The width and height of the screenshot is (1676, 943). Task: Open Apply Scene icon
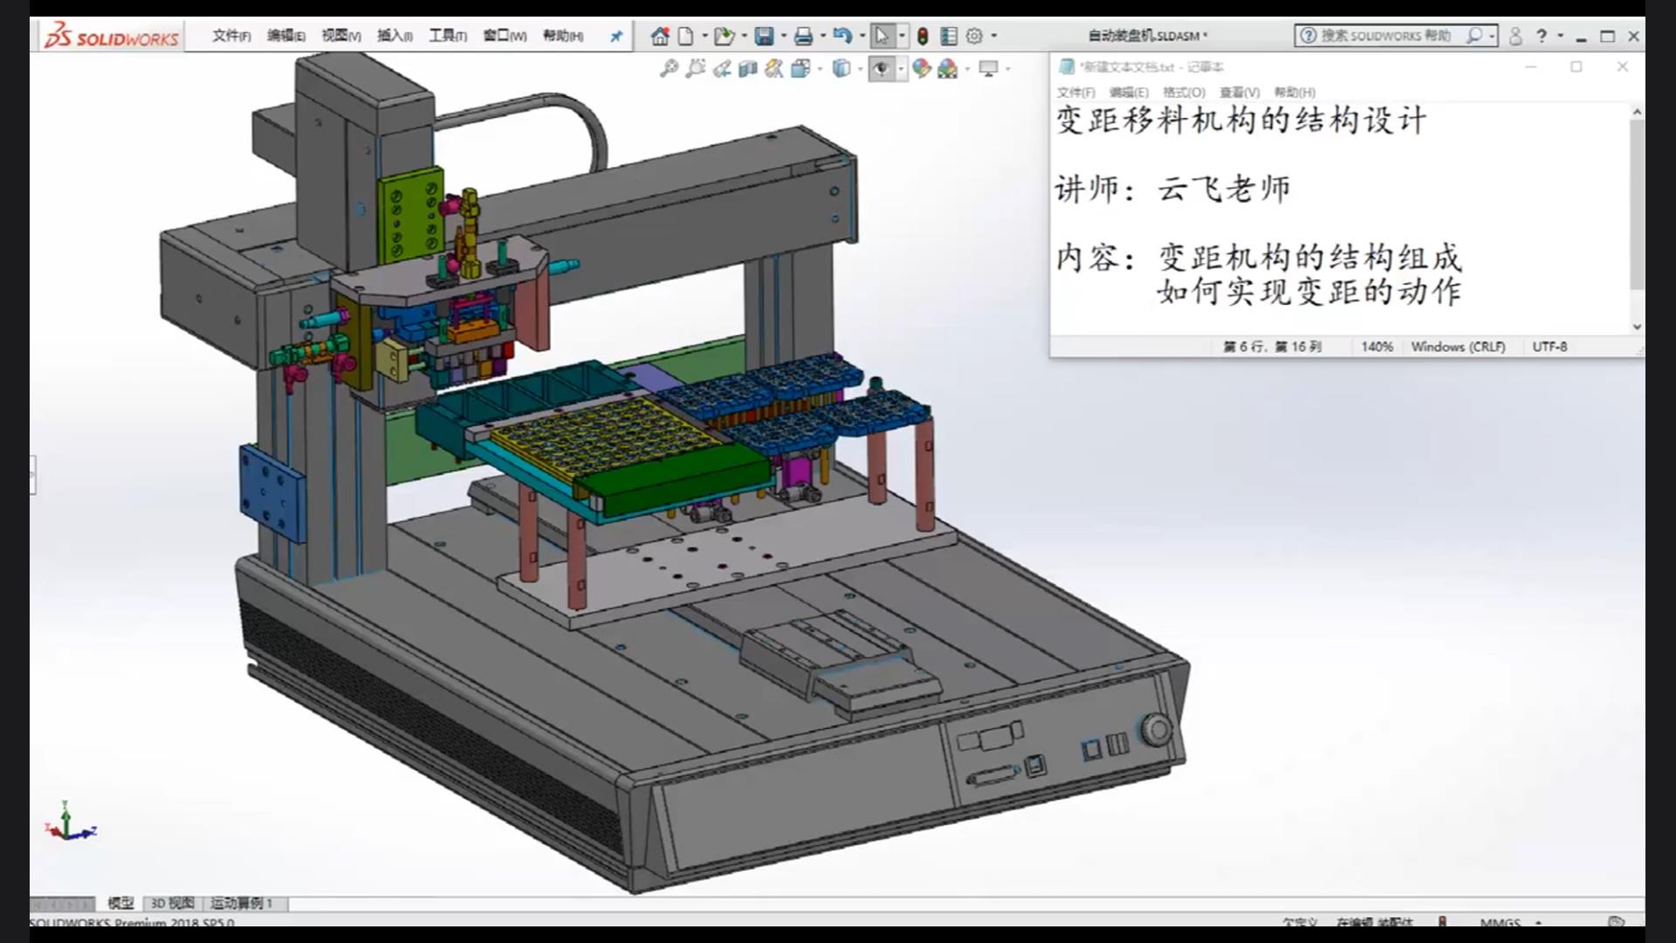click(x=948, y=68)
